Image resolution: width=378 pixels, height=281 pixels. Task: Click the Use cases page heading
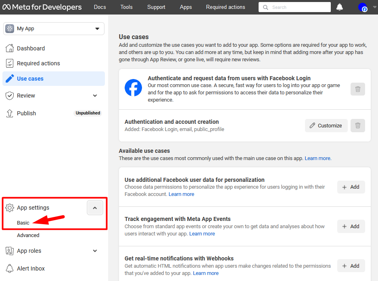(134, 37)
